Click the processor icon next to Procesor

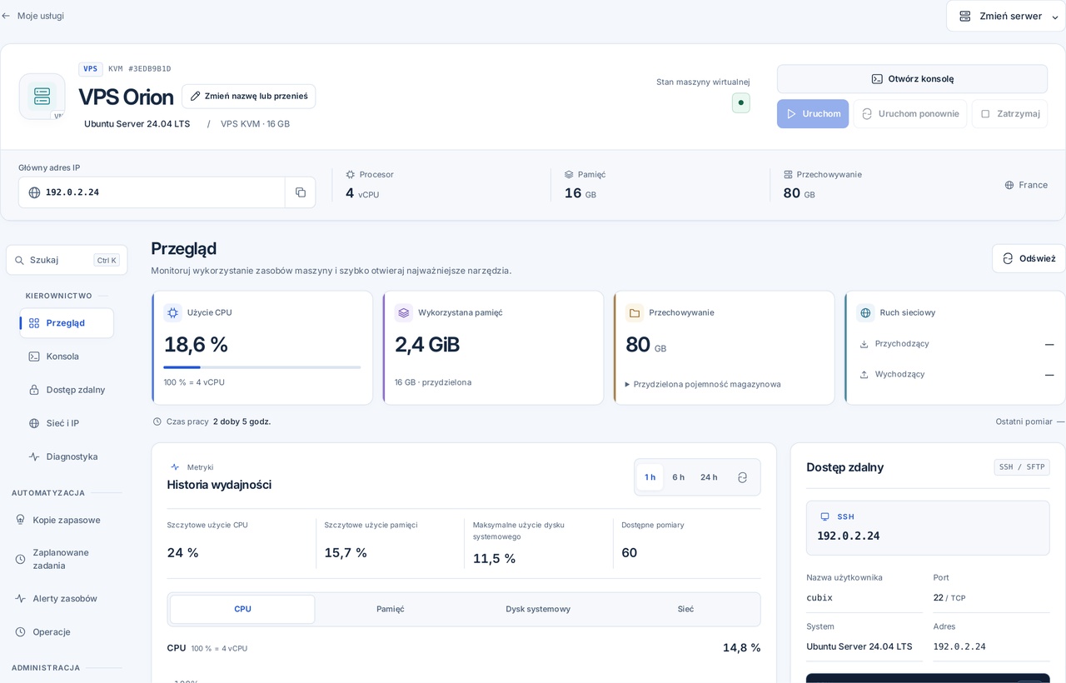click(351, 174)
